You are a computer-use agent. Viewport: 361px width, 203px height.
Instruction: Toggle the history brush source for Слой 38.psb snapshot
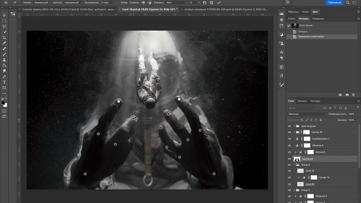pos(289,25)
